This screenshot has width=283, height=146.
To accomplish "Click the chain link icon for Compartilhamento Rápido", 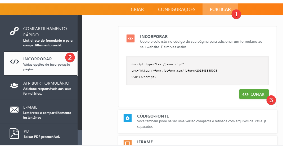I will [x=14, y=31].
